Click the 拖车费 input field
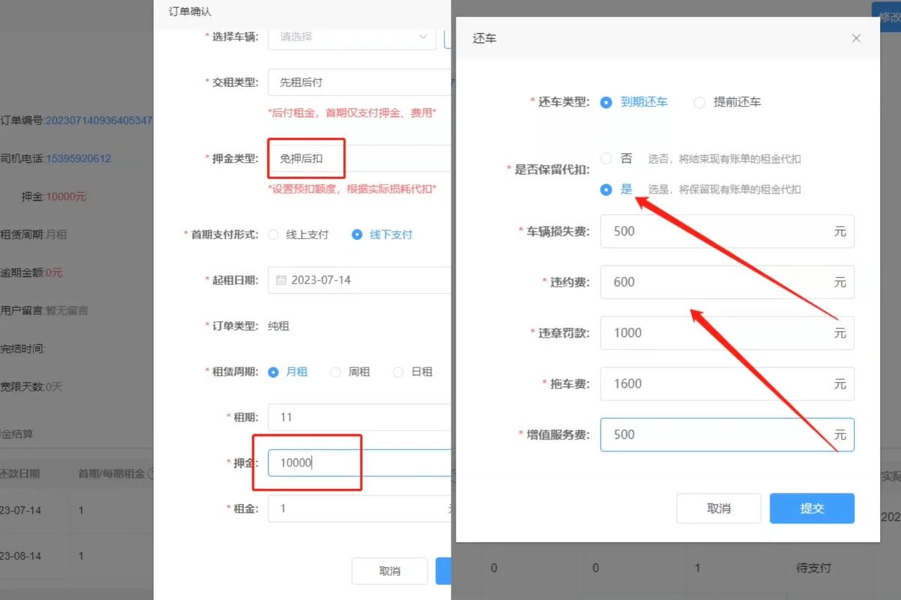Viewport: 901px width, 600px height. point(727,384)
